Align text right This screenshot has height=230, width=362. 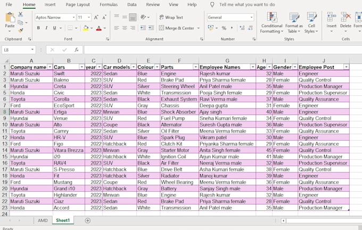pos(133,28)
